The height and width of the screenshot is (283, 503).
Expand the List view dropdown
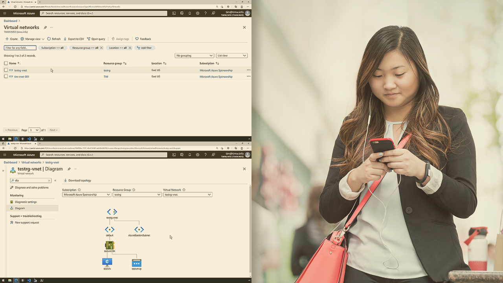pyautogui.click(x=231, y=55)
